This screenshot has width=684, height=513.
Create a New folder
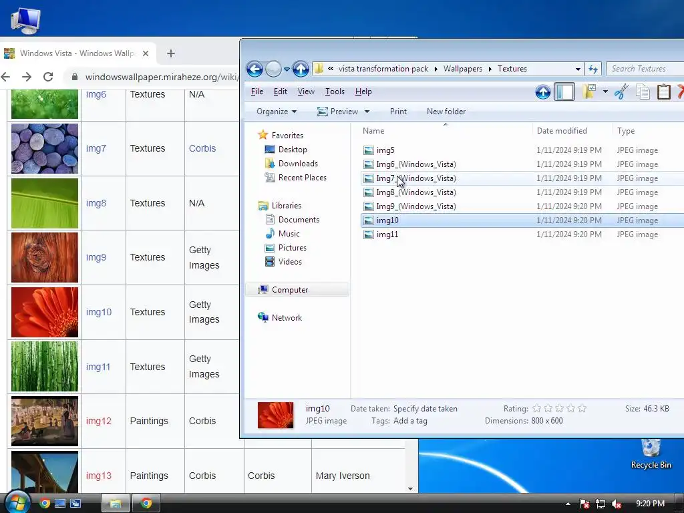[446, 112]
